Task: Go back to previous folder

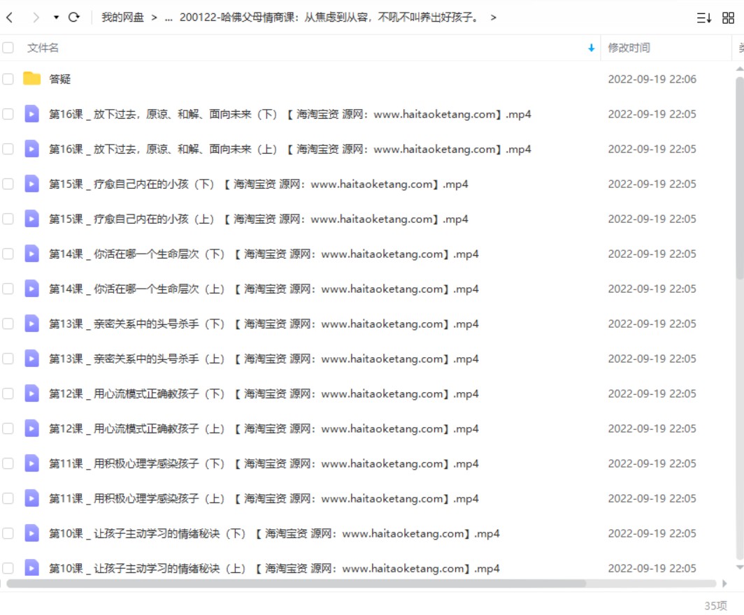Action: [x=10, y=17]
